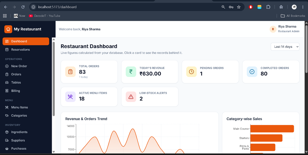The image size is (308, 155).
Task: Open the Total Orders 83 card
Action: [89, 72]
